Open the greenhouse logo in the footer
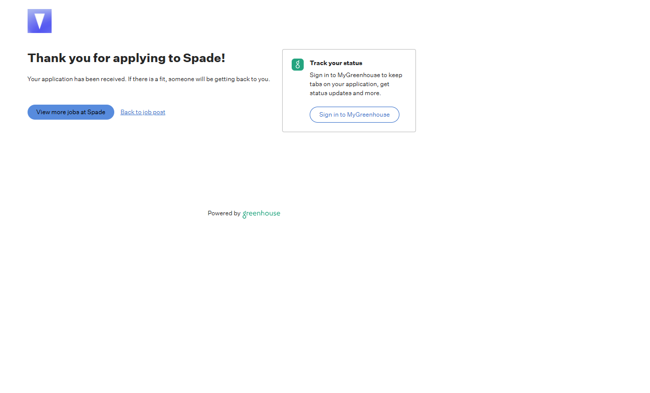This screenshot has width=650, height=393. click(x=261, y=214)
